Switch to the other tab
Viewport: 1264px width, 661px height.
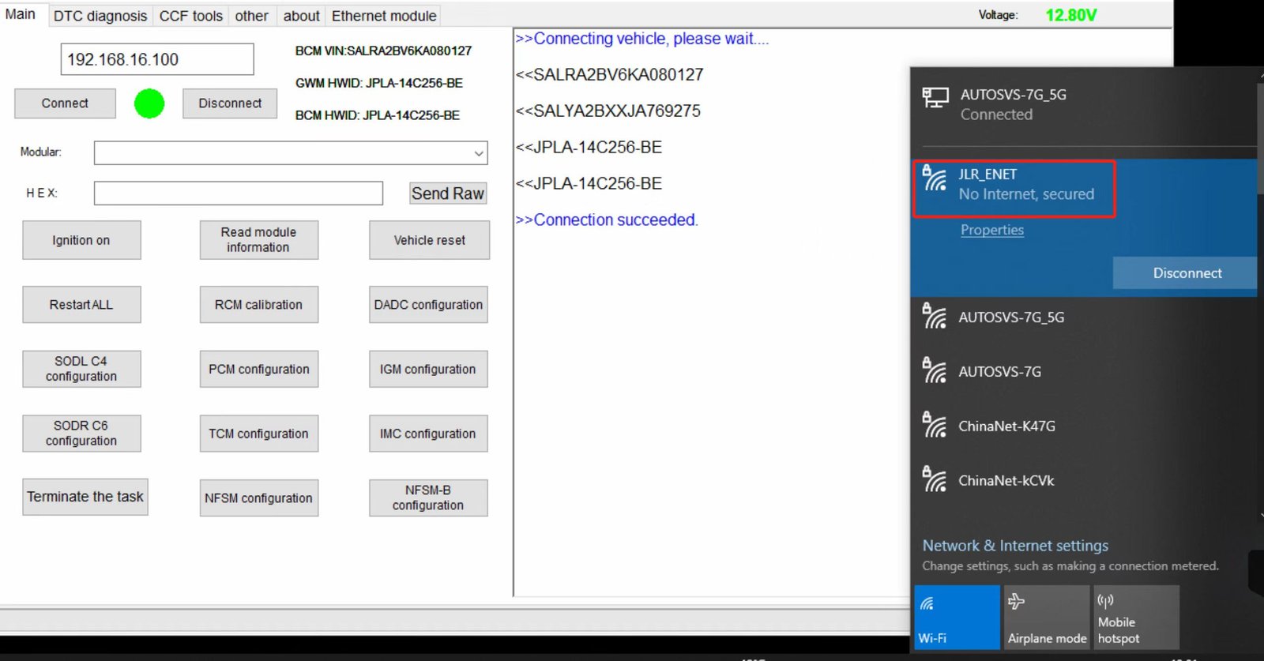pos(252,16)
